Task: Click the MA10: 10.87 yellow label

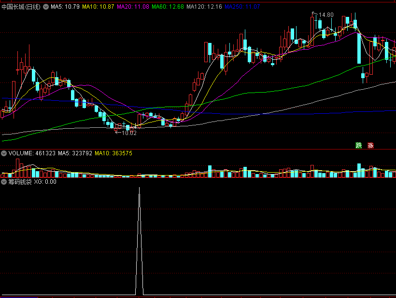Action: [x=98, y=7]
